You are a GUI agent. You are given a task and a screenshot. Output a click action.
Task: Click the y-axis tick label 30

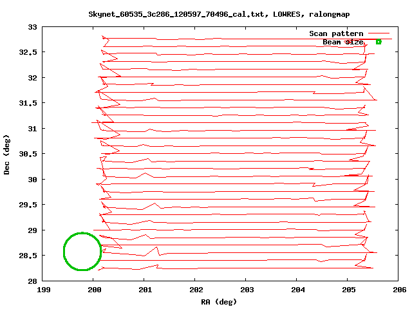[33, 180]
